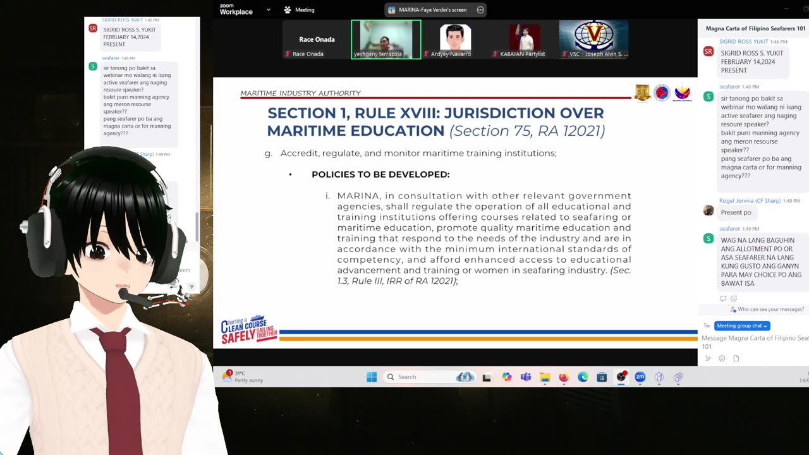Open weather widget showing 31°C
The width and height of the screenshot is (809, 455).
coord(243,377)
